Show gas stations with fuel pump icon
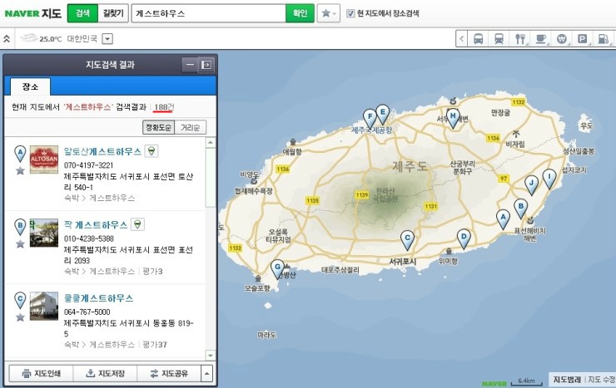This screenshot has width=616, height=388. tap(604, 39)
